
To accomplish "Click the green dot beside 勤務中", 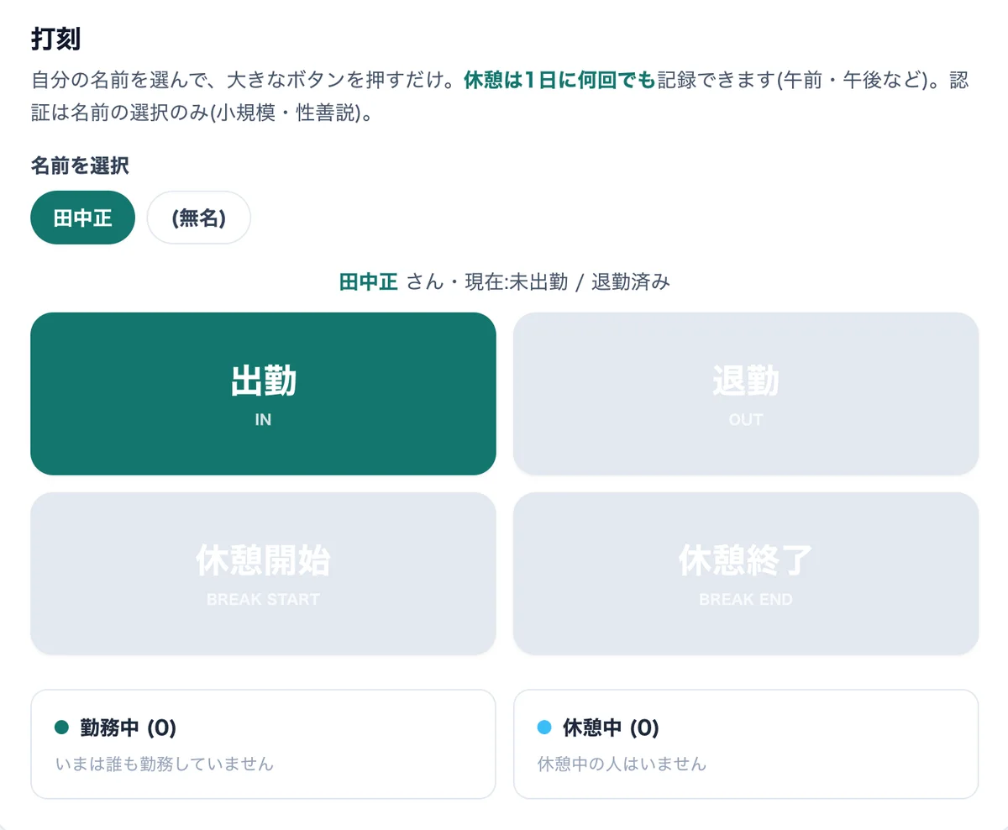I will [x=60, y=728].
